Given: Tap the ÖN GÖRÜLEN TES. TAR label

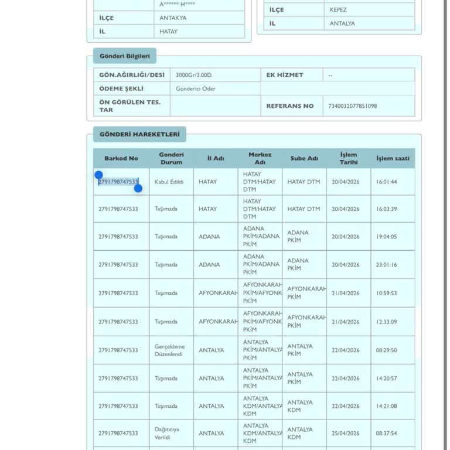Looking at the screenshot, I should tap(129, 106).
